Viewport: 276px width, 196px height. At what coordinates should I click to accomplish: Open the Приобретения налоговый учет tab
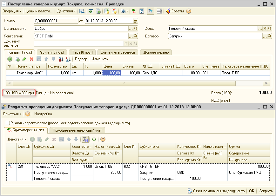[x=77, y=130]
